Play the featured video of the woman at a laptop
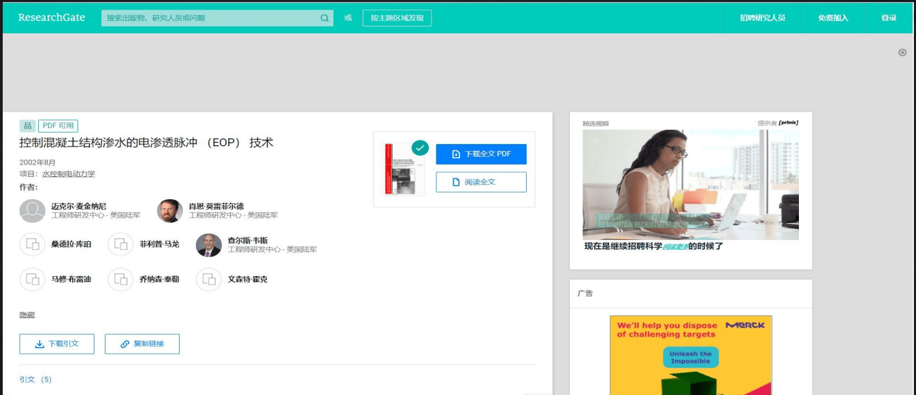Screen dimensions: 916x395 [x=691, y=184]
